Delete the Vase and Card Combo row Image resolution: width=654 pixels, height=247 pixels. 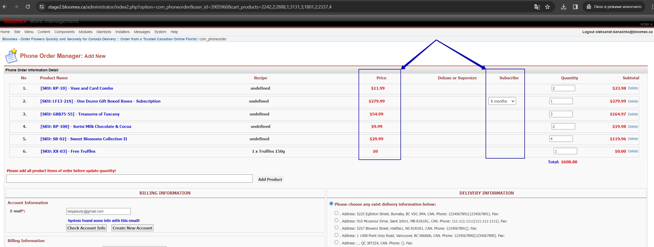[x=633, y=88]
